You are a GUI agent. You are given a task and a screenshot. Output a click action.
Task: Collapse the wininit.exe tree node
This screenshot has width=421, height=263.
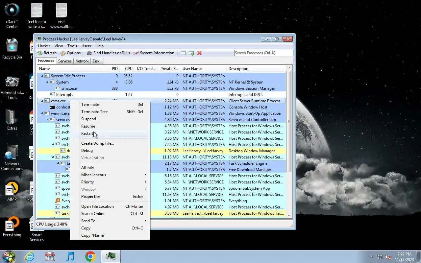42,113
